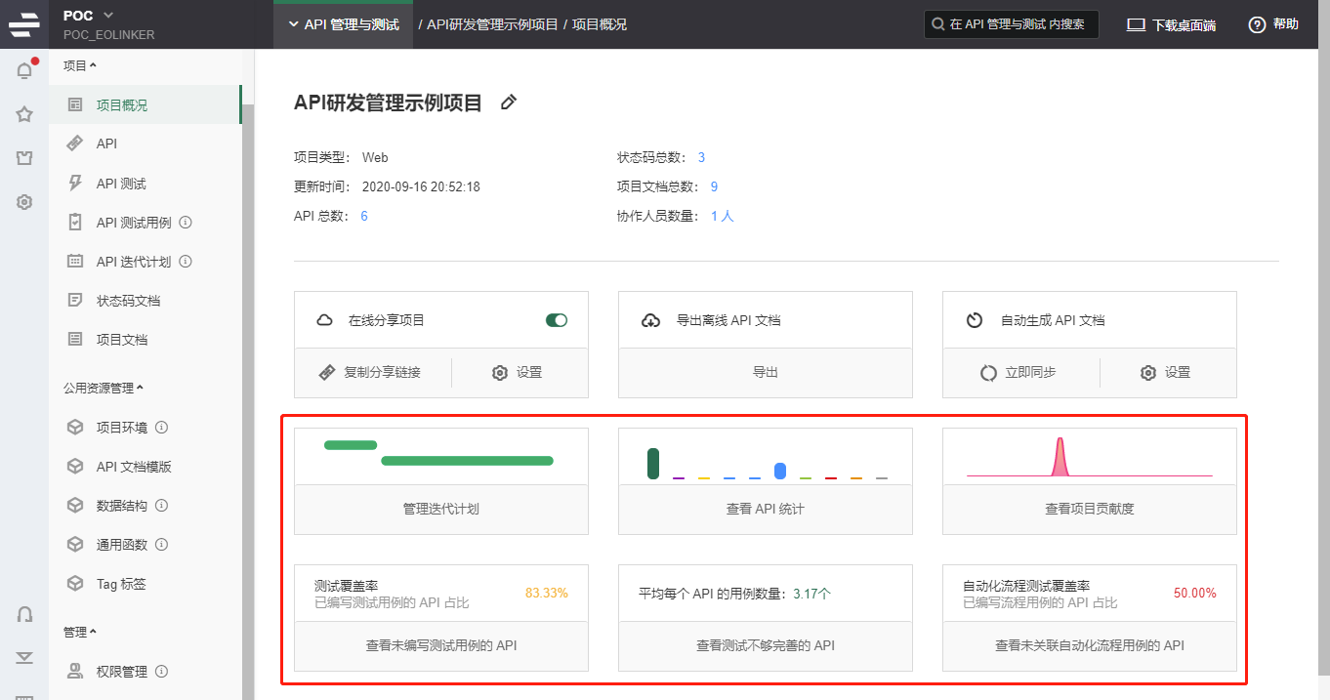Expand the POC workspace dropdown
Image resolution: width=1330 pixels, height=700 pixels.
pos(107,15)
